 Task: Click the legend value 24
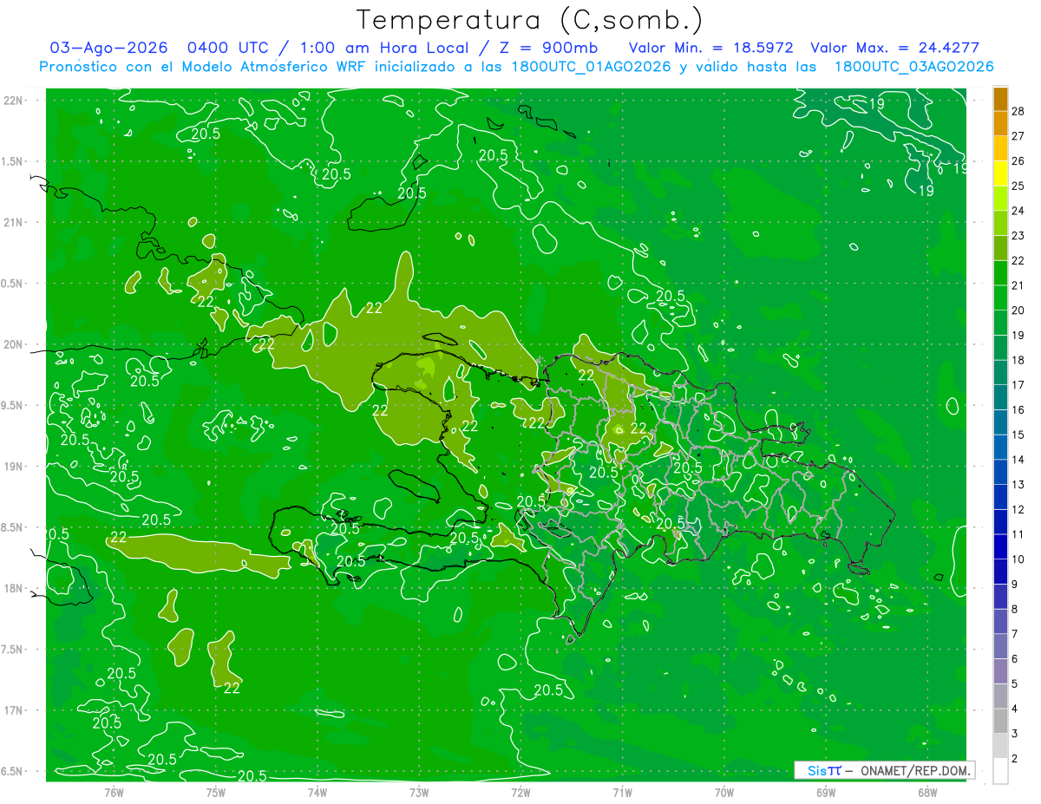coord(1018,211)
